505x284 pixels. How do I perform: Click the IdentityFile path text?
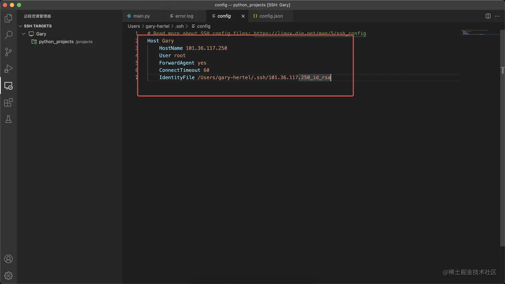[264, 77]
